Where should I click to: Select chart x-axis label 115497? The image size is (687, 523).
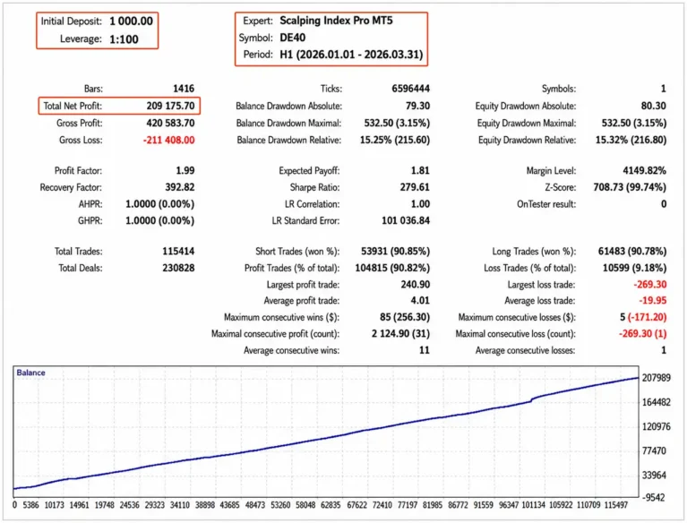[616, 505]
